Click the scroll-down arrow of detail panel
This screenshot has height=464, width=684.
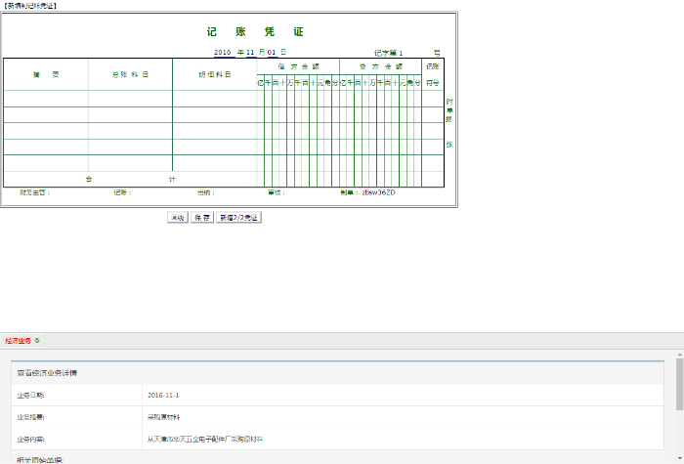tap(680, 458)
